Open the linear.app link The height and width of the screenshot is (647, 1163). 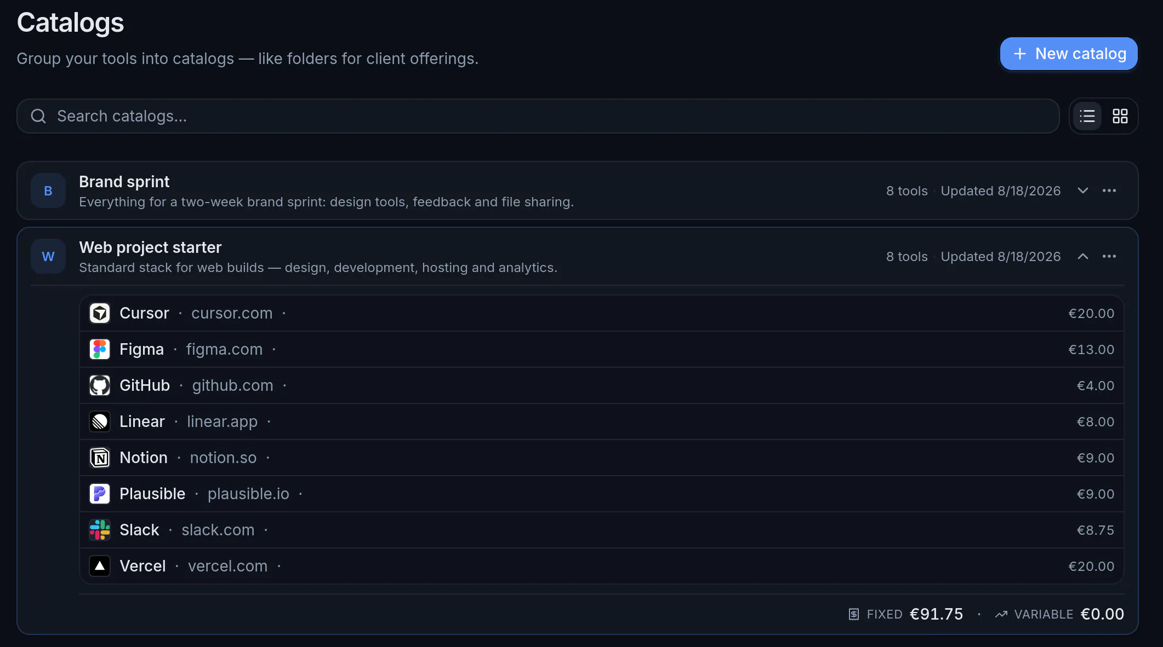[x=222, y=421]
